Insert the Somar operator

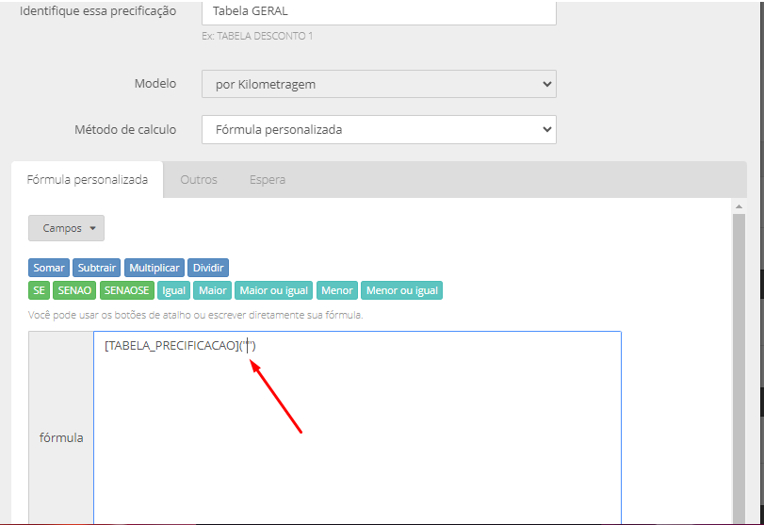point(49,268)
